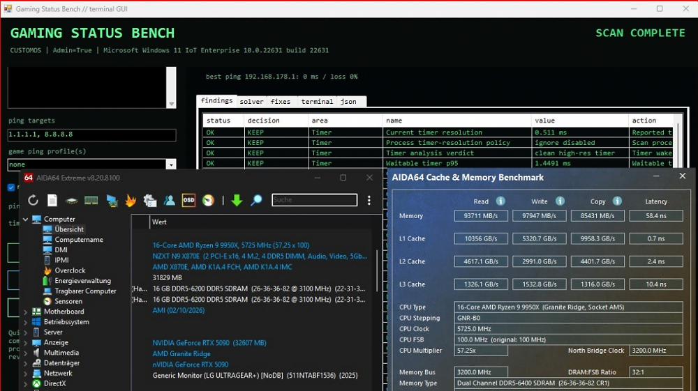Click the monitor diagnostics toolbar icon
Screen dimensions: 698x391
112,201
